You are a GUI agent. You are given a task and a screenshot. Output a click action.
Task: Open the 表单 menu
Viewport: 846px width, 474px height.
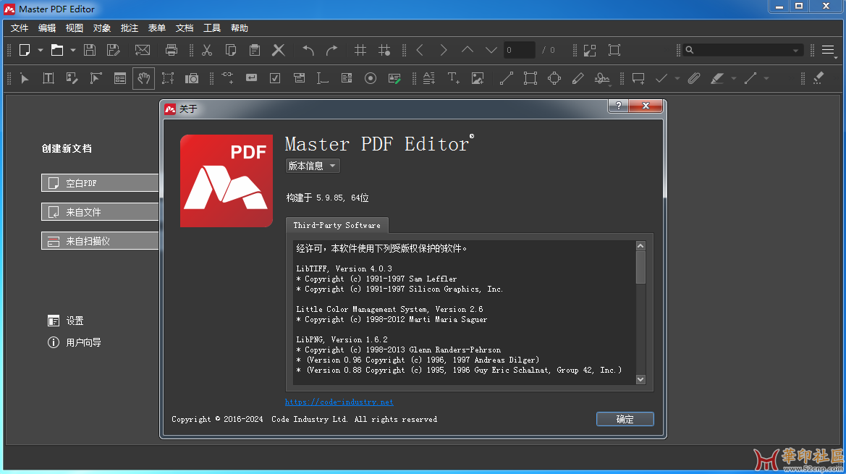(x=157, y=28)
